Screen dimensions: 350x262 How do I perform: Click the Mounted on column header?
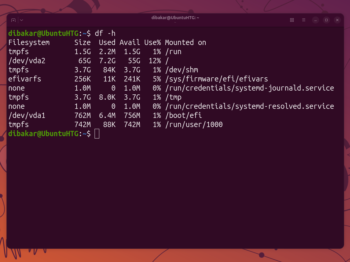tap(186, 43)
